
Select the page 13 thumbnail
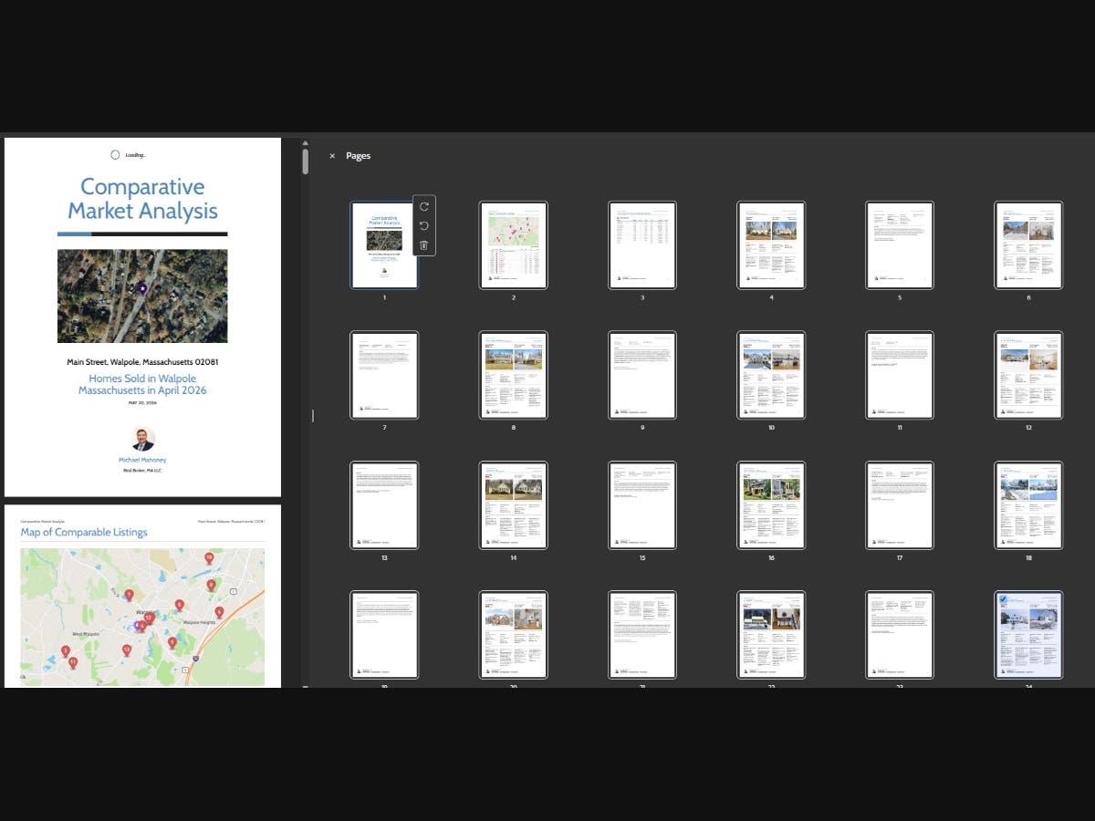(384, 505)
